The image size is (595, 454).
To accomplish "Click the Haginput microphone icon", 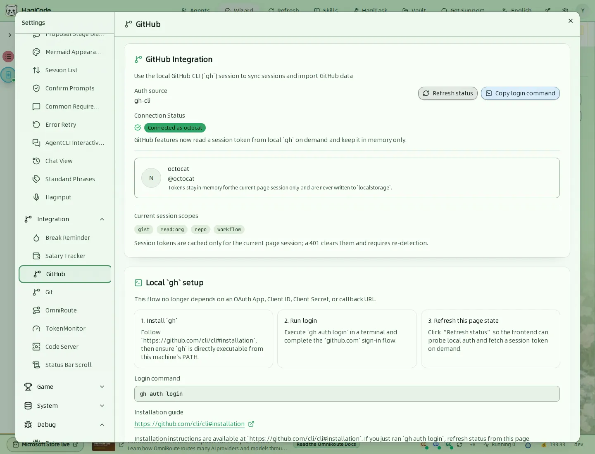I will [x=36, y=197].
